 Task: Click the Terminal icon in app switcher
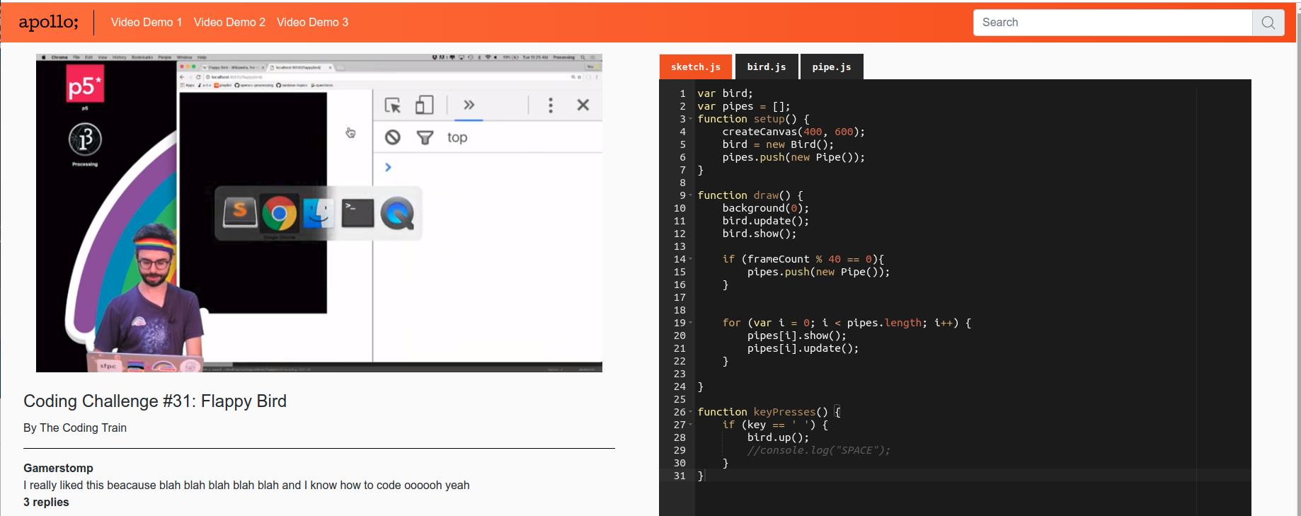coord(357,213)
